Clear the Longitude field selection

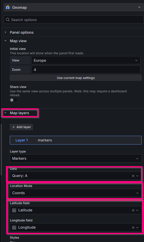133,228
